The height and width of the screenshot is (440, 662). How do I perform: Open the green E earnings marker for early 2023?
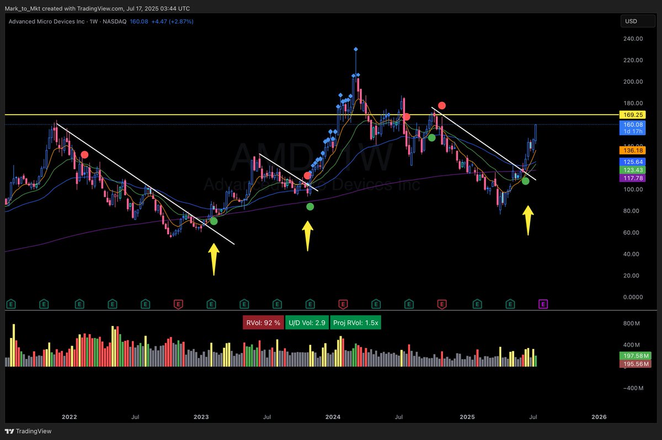coord(211,303)
